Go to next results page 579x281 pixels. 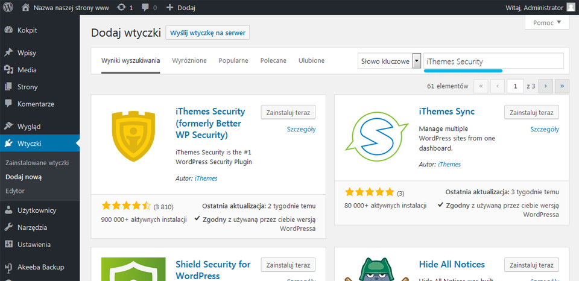545,86
